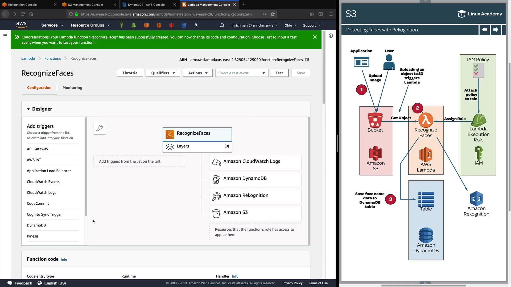Click the key permissions icon in Designer
Viewport: 511px width, 287px height.
tap(100, 128)
